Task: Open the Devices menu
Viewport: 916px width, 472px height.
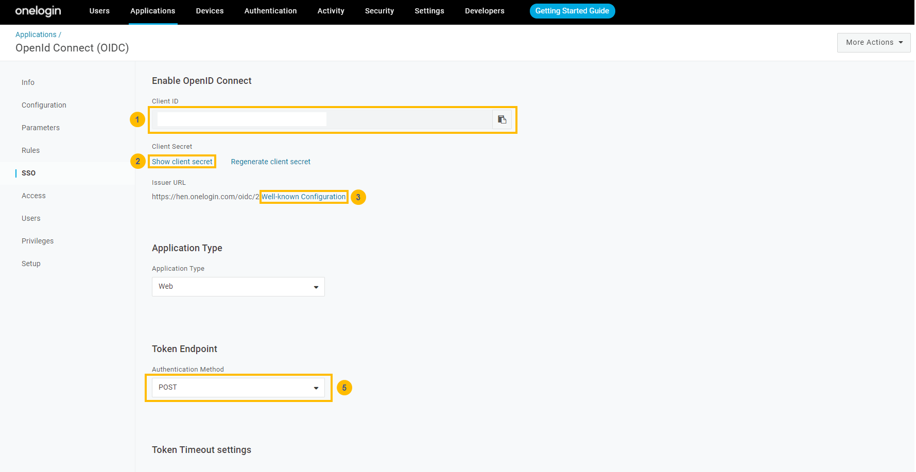Action: point(210,11)
